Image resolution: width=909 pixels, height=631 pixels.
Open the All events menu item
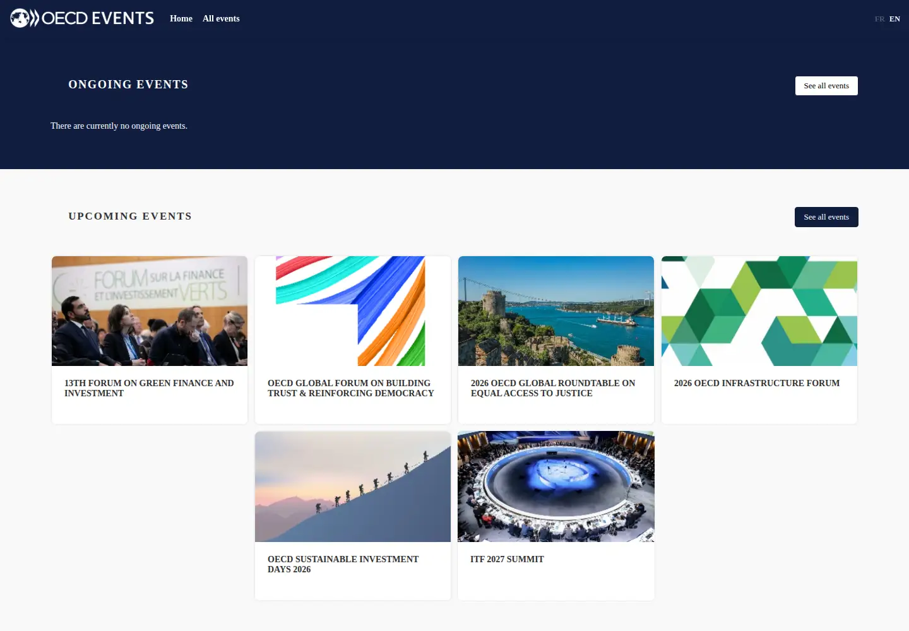click(221, 19)
